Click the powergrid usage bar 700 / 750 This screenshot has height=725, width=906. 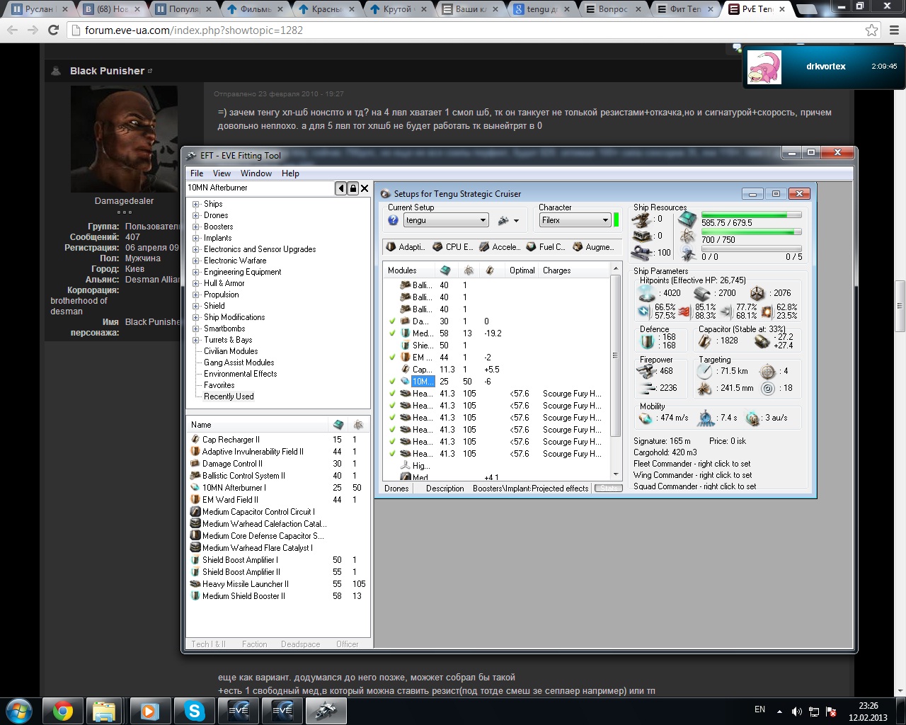click(x=752, y=232)
